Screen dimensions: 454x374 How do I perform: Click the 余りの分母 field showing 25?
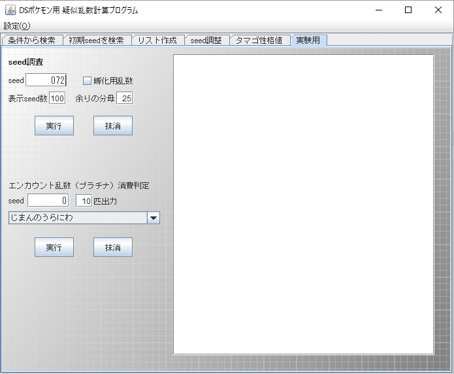click(x=125, y=98)
